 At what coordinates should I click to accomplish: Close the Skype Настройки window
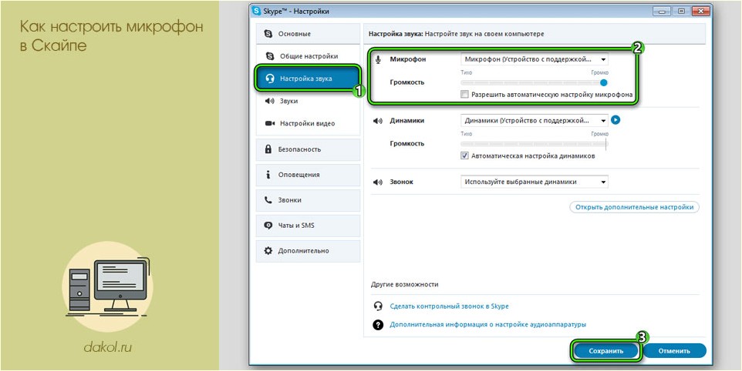point(700,10)
